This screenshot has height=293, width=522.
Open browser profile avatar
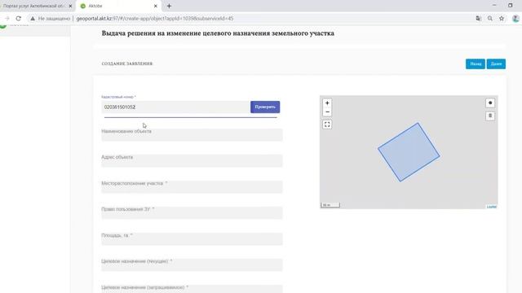tap(515, 19)
